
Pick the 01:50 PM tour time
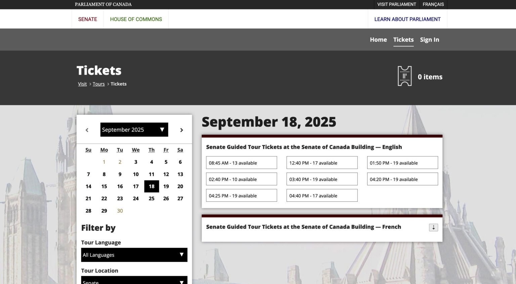[402, 163]
